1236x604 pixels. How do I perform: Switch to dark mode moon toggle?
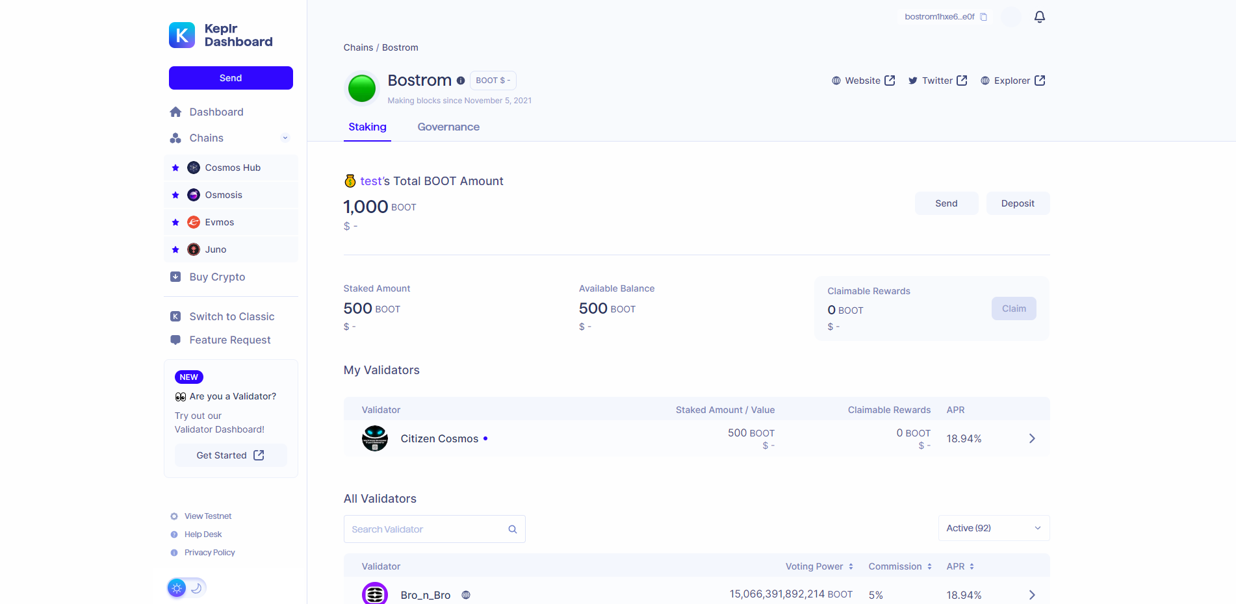(196, 588)
